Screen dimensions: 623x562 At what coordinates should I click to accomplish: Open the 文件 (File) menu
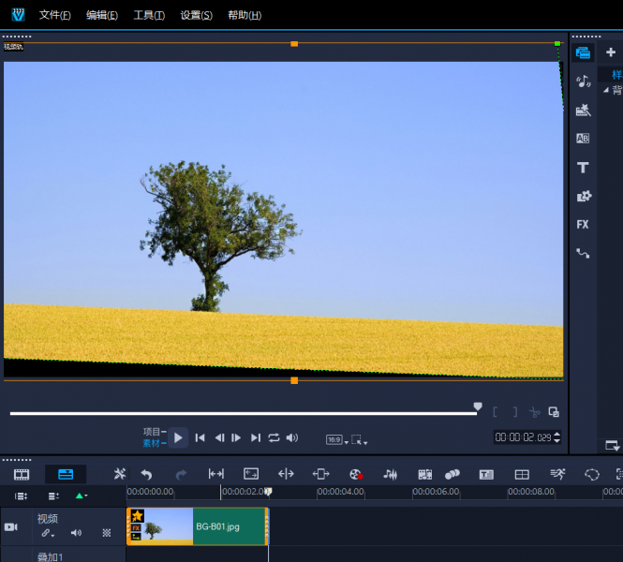click(x=54, y=15)
